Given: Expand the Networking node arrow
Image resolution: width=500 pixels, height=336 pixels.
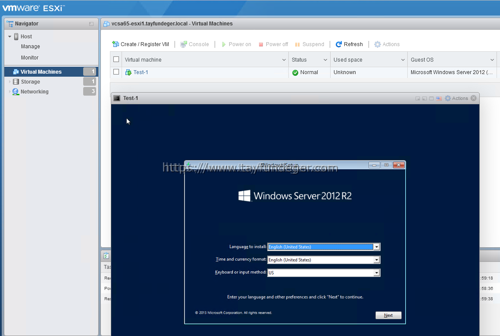Looking at the screenshot, I should click(x=9, y=92).
